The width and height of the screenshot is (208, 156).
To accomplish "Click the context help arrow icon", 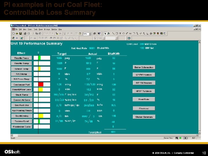I will [99, 34].
